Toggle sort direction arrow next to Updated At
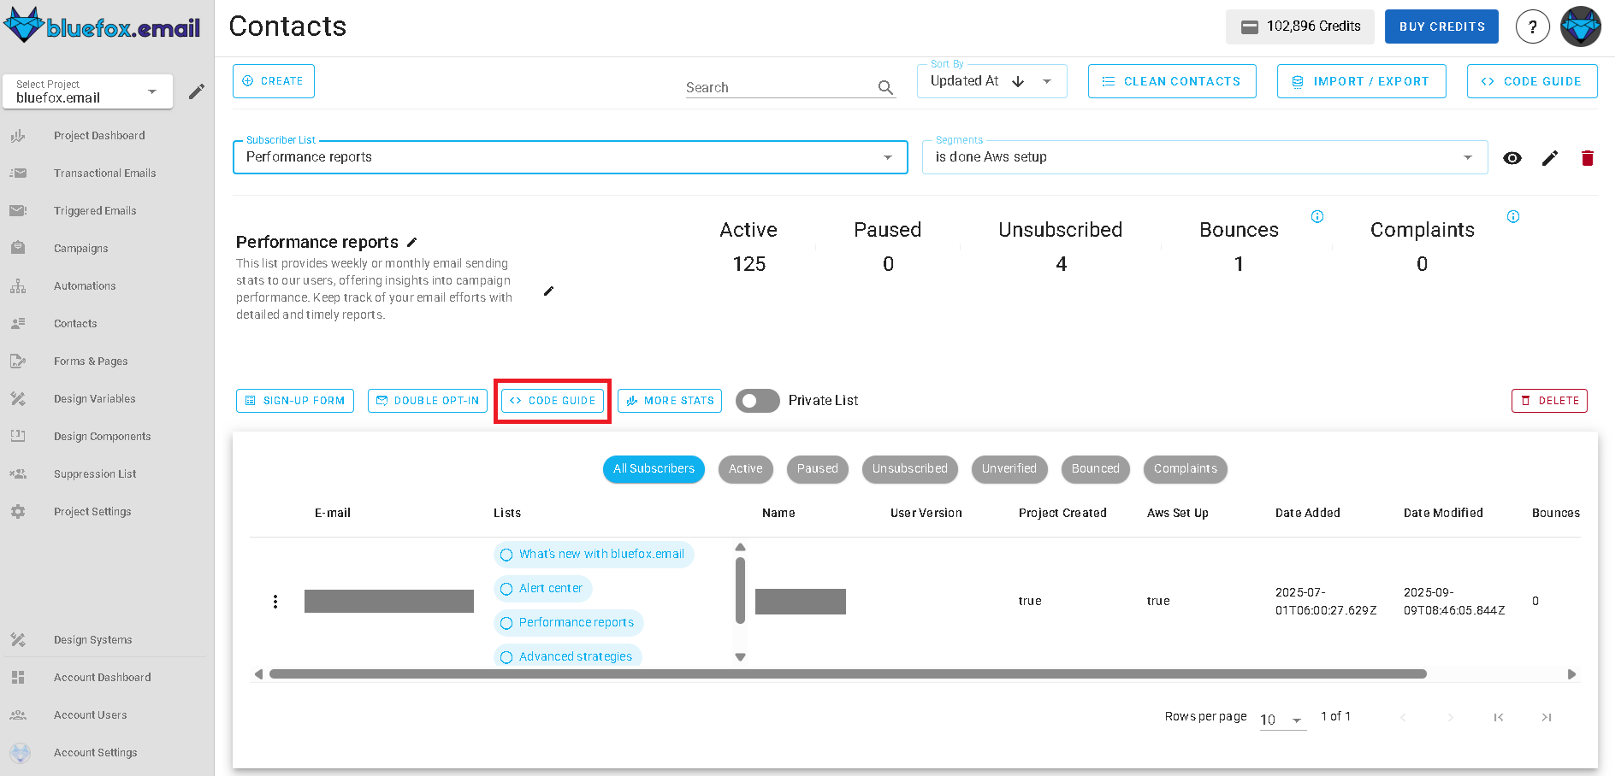This screenshot has width=1615, height=776. pyautogui.click(x=1018, y=81)
